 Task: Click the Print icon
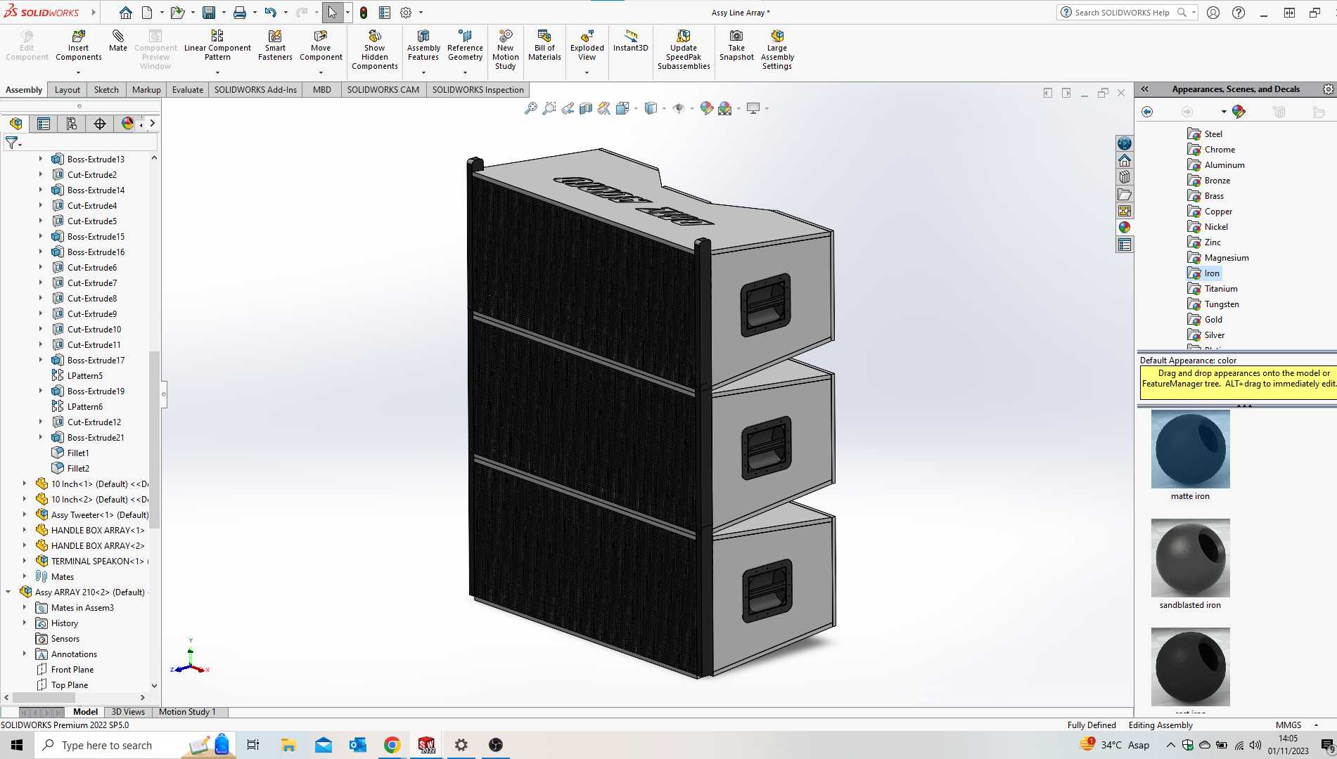coord(240,13)
